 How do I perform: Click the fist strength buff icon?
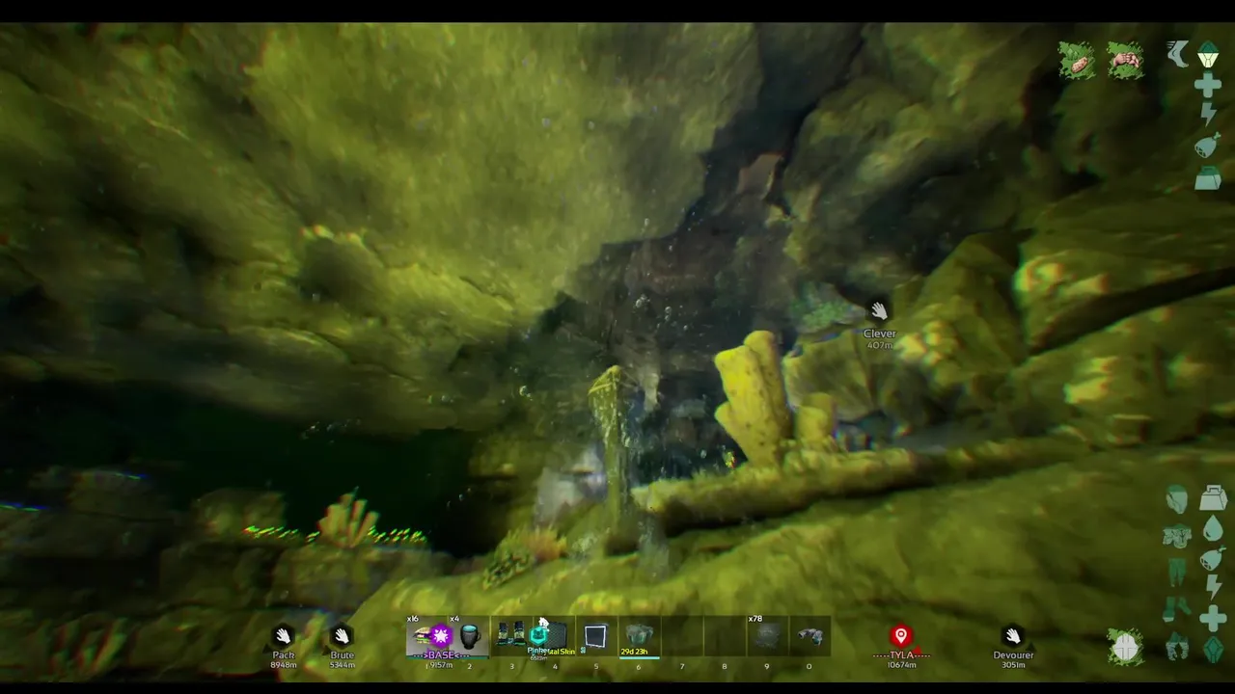click(1125, 61)
